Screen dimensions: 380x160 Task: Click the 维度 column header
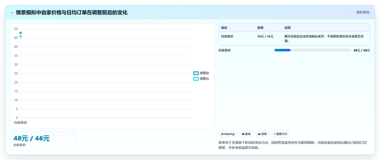[224, 28]
